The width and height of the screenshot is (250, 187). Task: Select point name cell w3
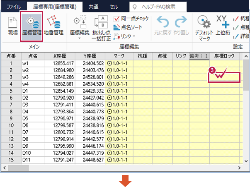(33, 77)
